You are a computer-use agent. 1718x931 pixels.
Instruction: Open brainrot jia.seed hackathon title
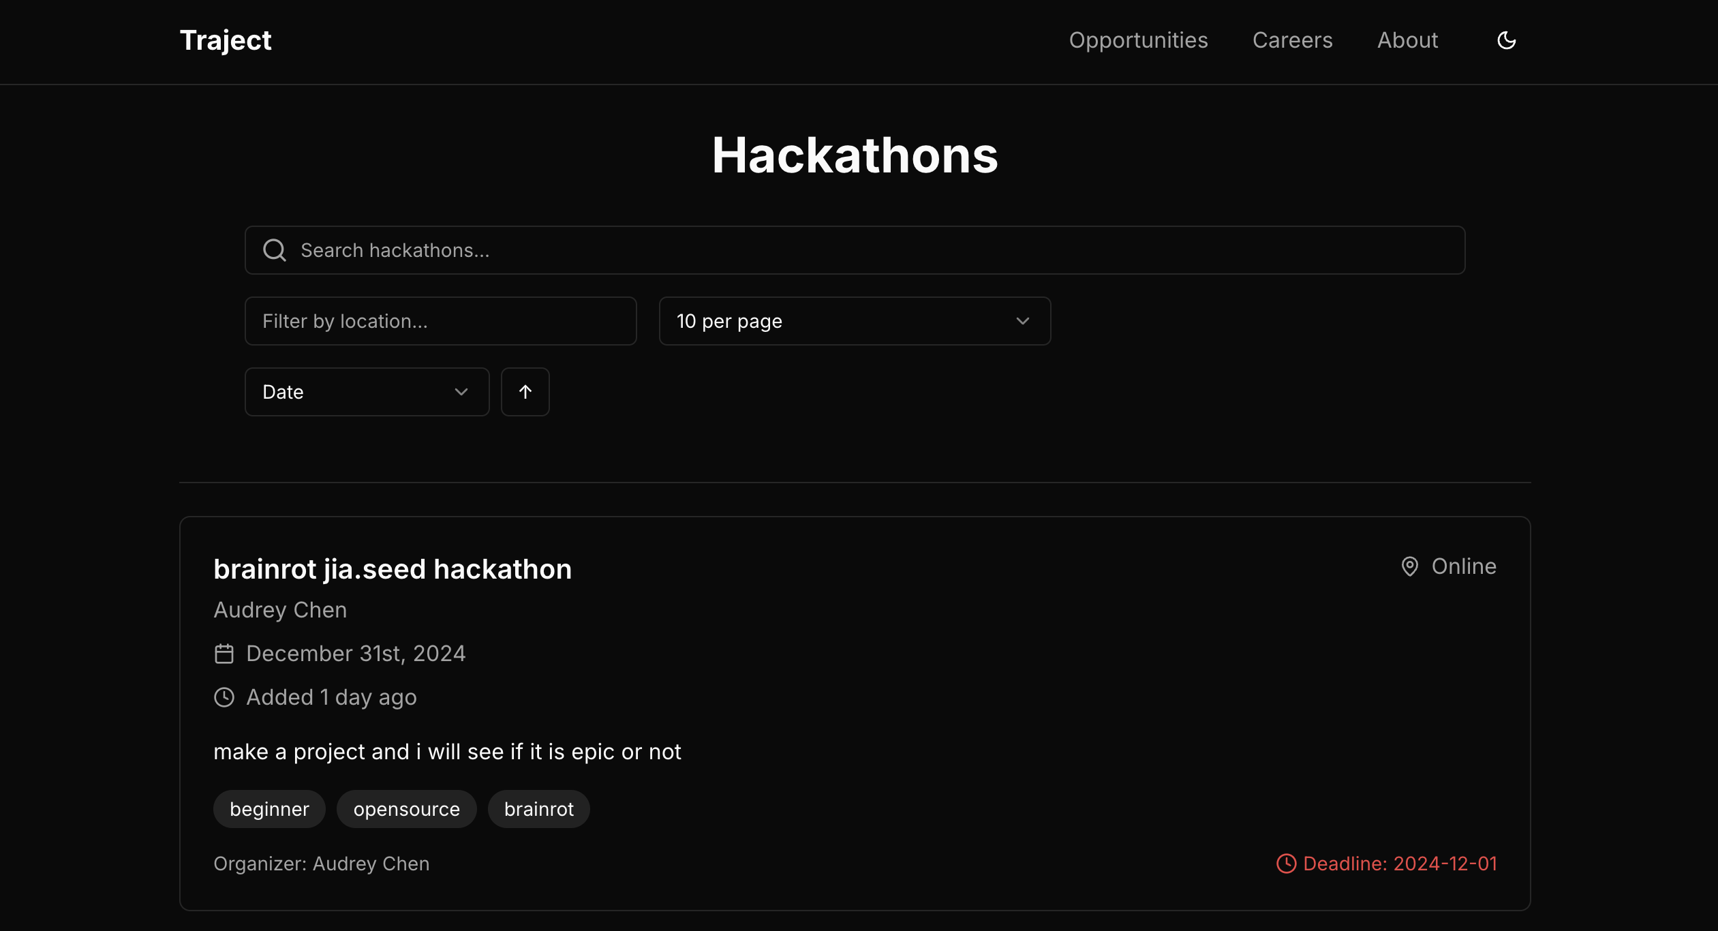(x=393, y=569)
